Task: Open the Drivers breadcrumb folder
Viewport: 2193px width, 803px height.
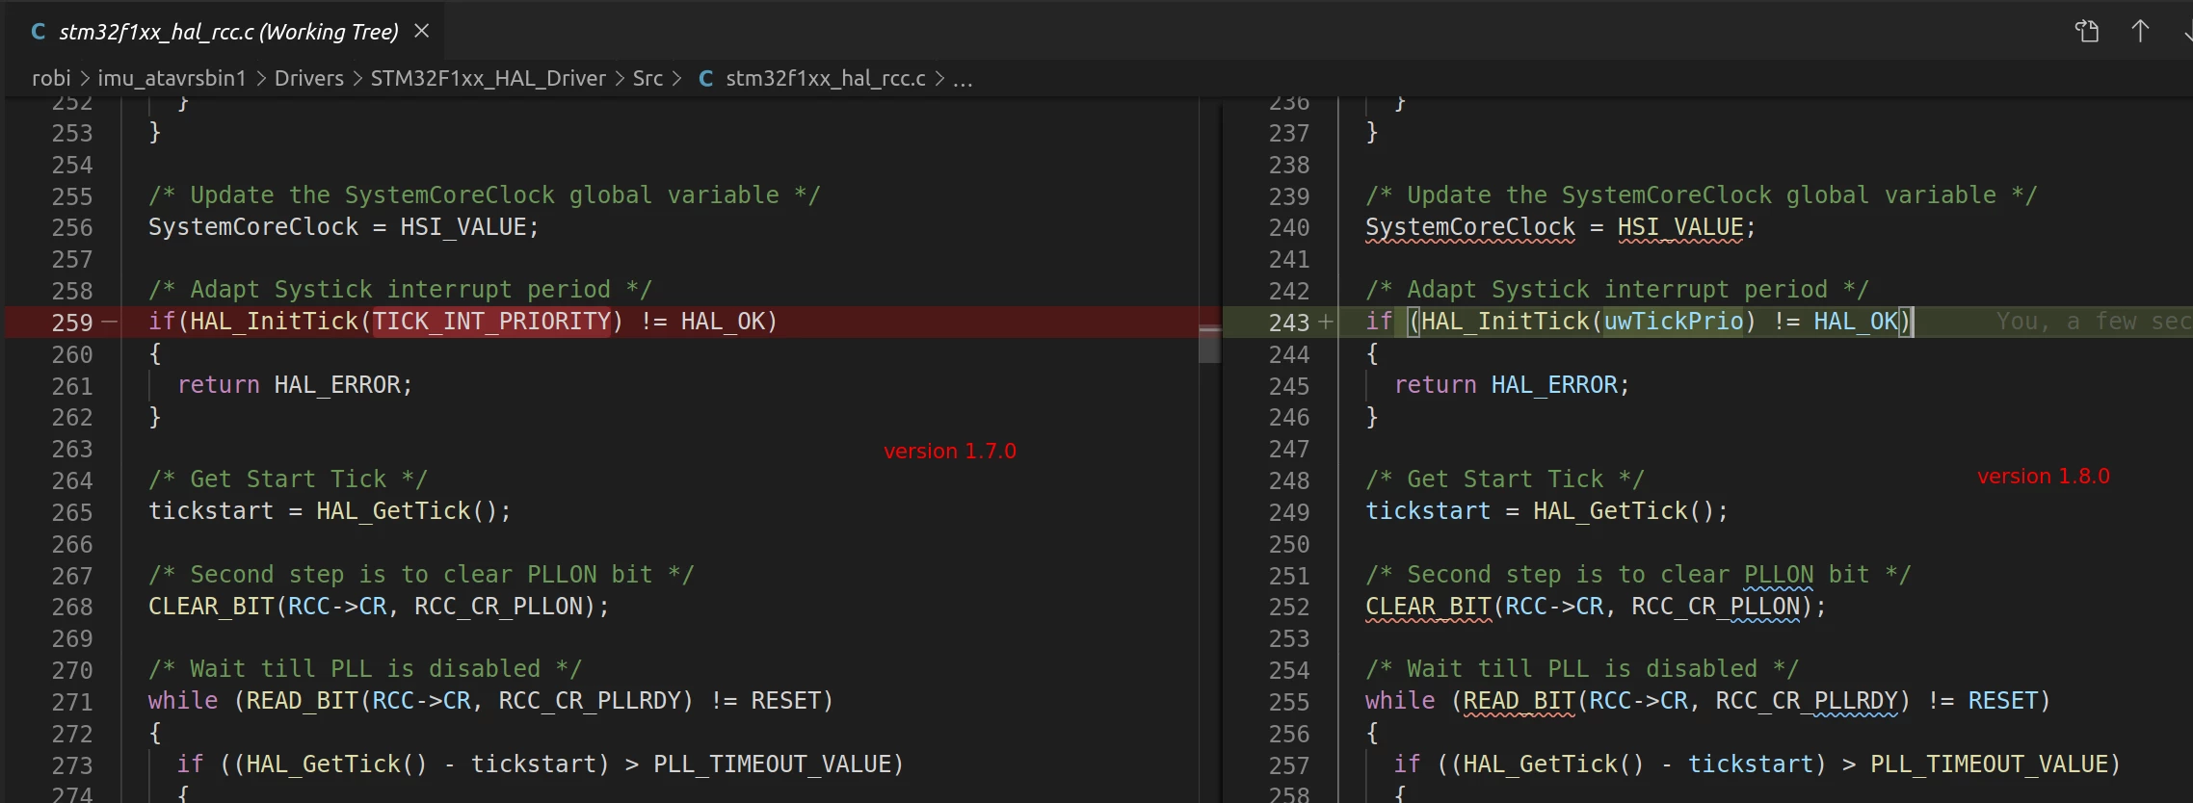Action: point(308,78)
